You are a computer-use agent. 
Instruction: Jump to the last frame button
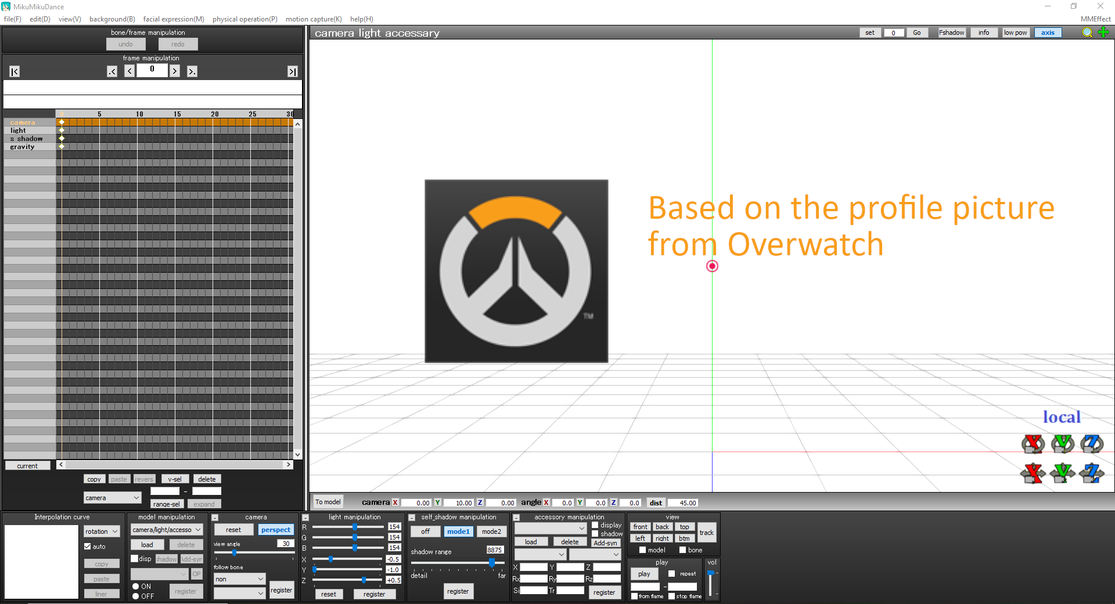coord(293,71)
